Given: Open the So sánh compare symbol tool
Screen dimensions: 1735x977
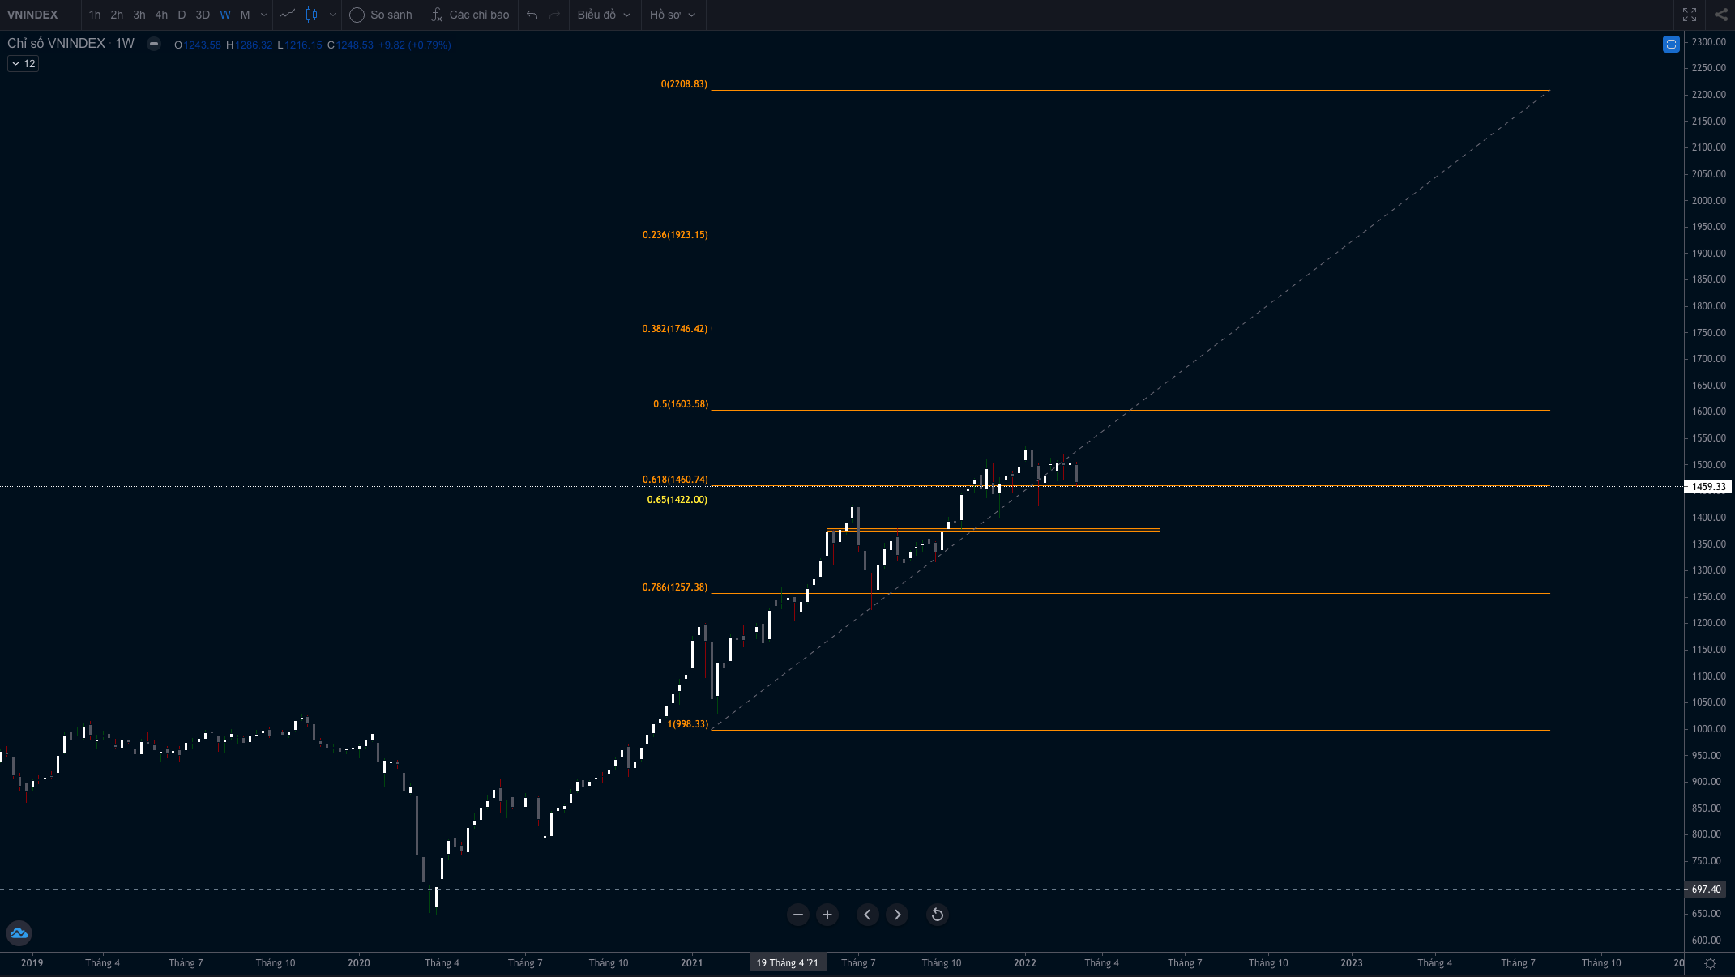Looking at the screenshot, I should [381, 15].
